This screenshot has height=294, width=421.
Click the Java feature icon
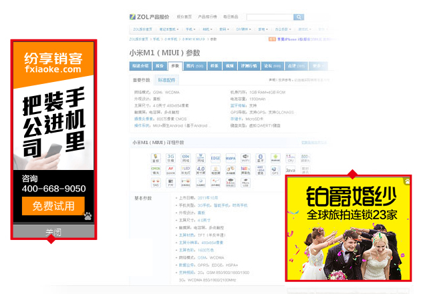[x=291, y=169]
